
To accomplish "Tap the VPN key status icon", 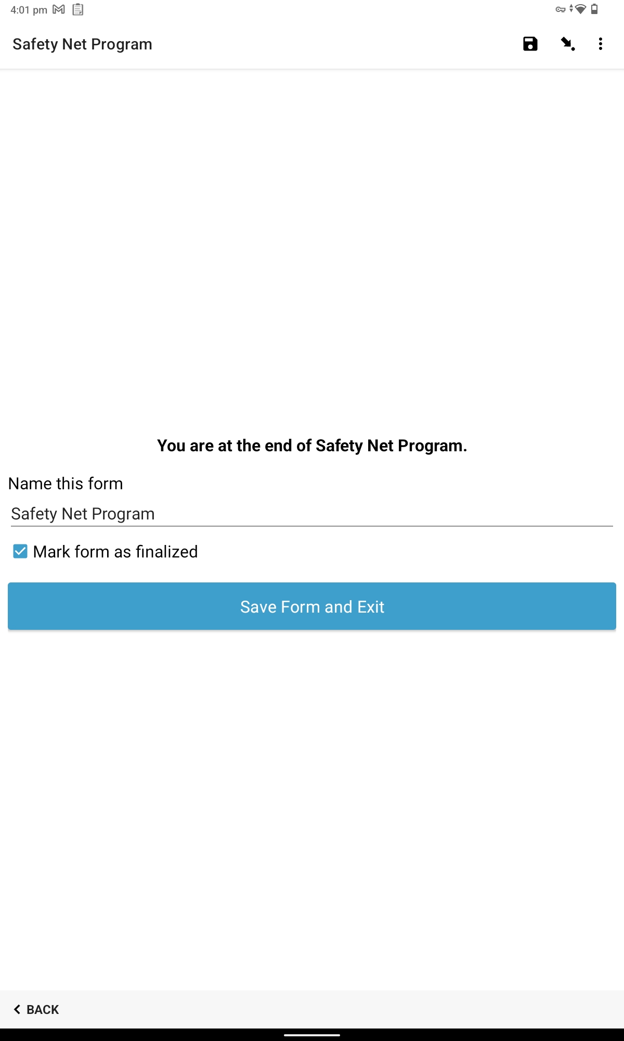I will coord(560,9).
